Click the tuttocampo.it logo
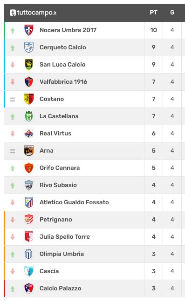Screen dimensions: 185x302 pos(33,13)
